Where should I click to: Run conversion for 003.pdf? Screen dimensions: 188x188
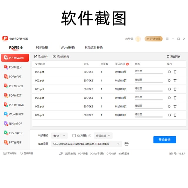(169, 89)
